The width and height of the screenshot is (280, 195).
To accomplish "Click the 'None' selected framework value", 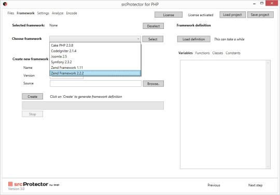I will (x=53, y=25).
